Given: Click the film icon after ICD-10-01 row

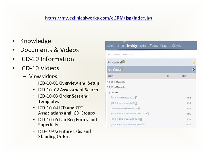Looking at the screenshot, I should tap(136, 98).
